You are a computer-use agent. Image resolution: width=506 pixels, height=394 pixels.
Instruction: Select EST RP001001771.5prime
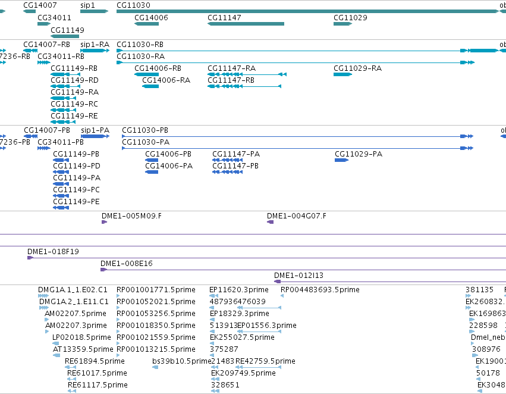point(118,295)
